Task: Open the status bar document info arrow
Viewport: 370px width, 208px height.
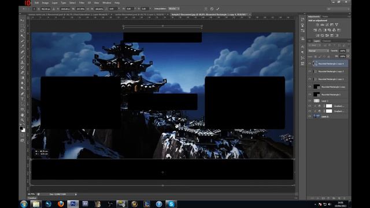Action: [x=76, y=194]
